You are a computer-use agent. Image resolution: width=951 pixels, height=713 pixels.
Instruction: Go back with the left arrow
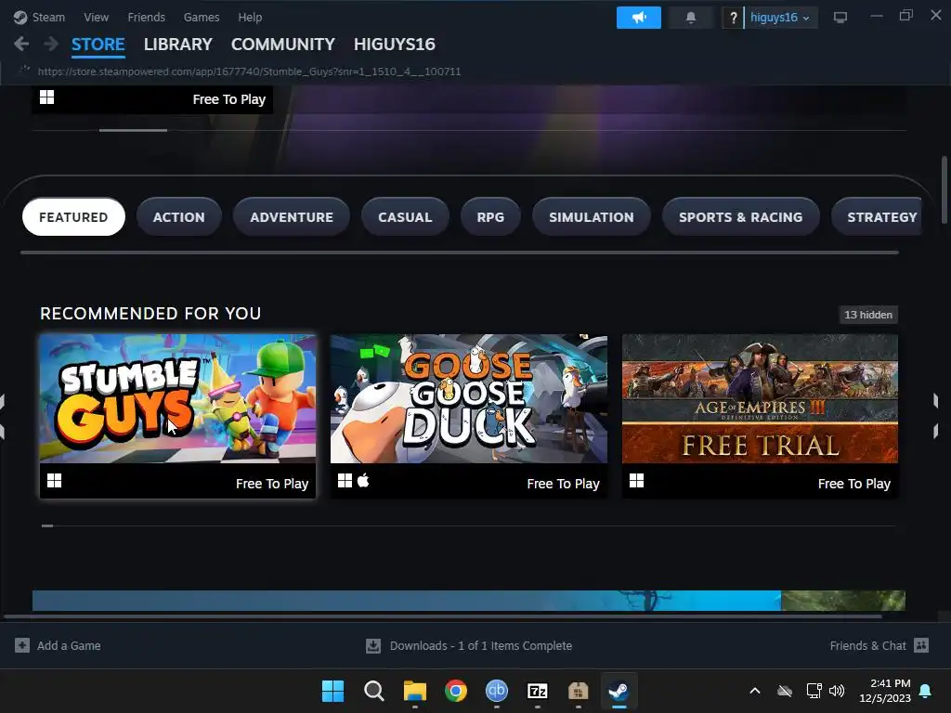pyautogui.click(x=21, y=44)
